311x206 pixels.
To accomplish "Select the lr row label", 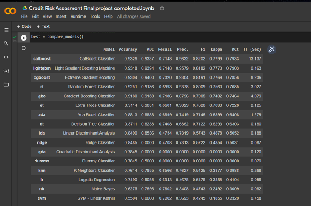I will [x=42, y=180].
